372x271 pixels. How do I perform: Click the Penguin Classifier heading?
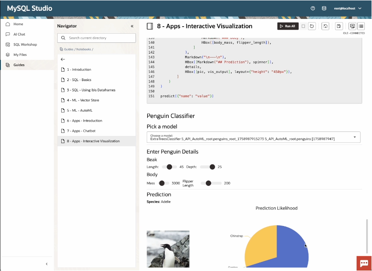[171, 116]
